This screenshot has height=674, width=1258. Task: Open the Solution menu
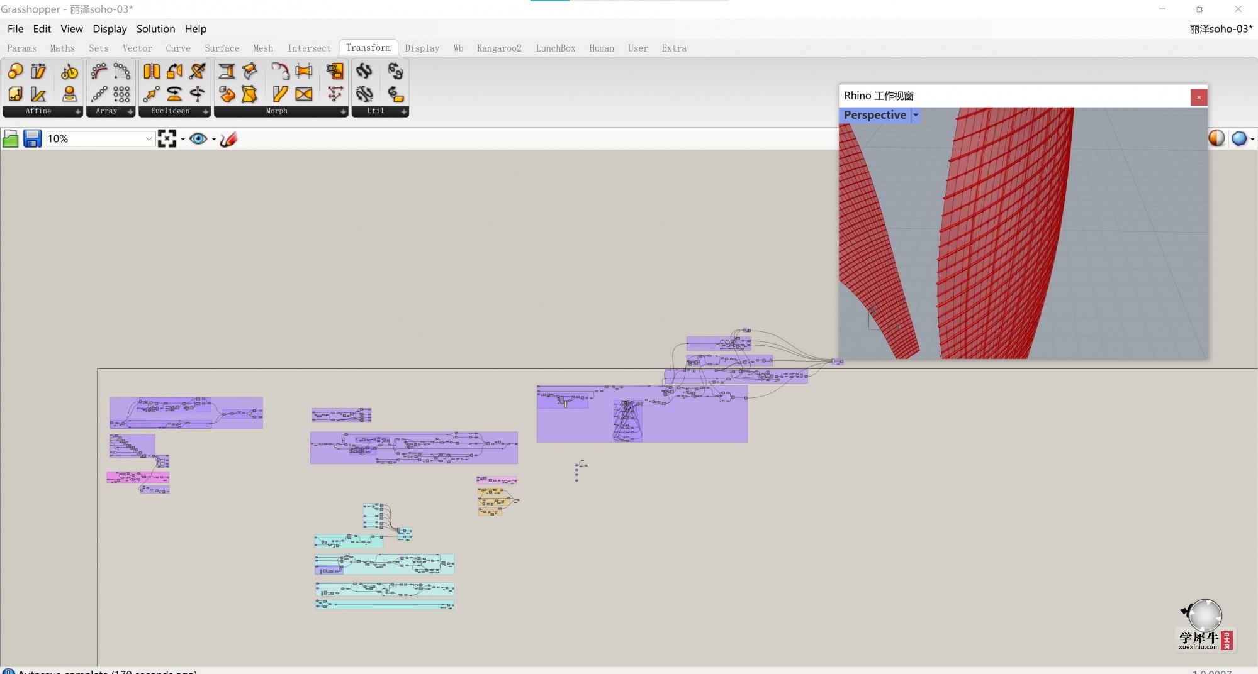pos(155,29)
